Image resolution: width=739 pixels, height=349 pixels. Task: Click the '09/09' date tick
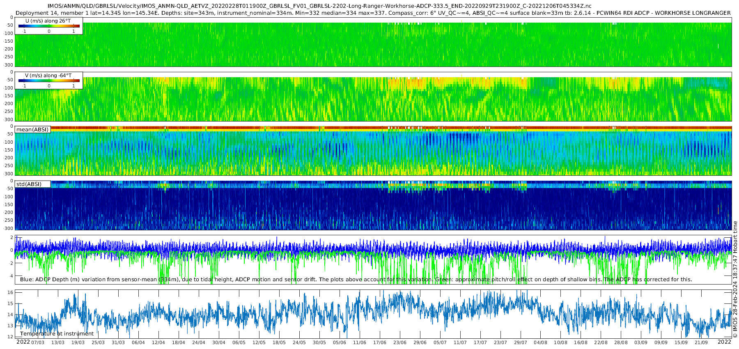(661, 343)
